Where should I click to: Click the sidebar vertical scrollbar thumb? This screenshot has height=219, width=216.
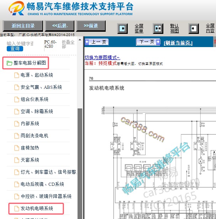[x=80, y=163]
